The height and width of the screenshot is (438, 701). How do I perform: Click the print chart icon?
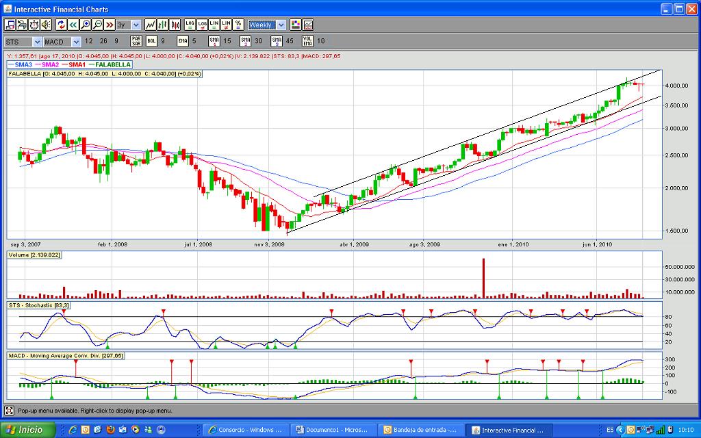(22, 25)
